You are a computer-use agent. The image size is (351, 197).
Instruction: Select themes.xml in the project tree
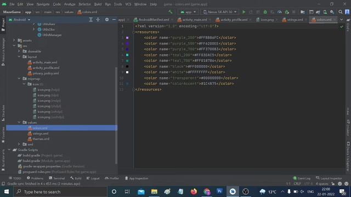(x=41, y=139)
